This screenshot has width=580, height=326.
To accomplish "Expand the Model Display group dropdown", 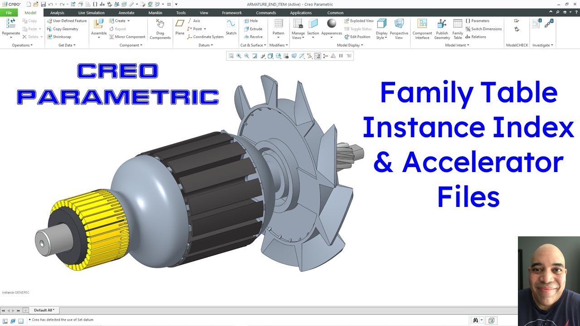I will (x=350, y=45).
